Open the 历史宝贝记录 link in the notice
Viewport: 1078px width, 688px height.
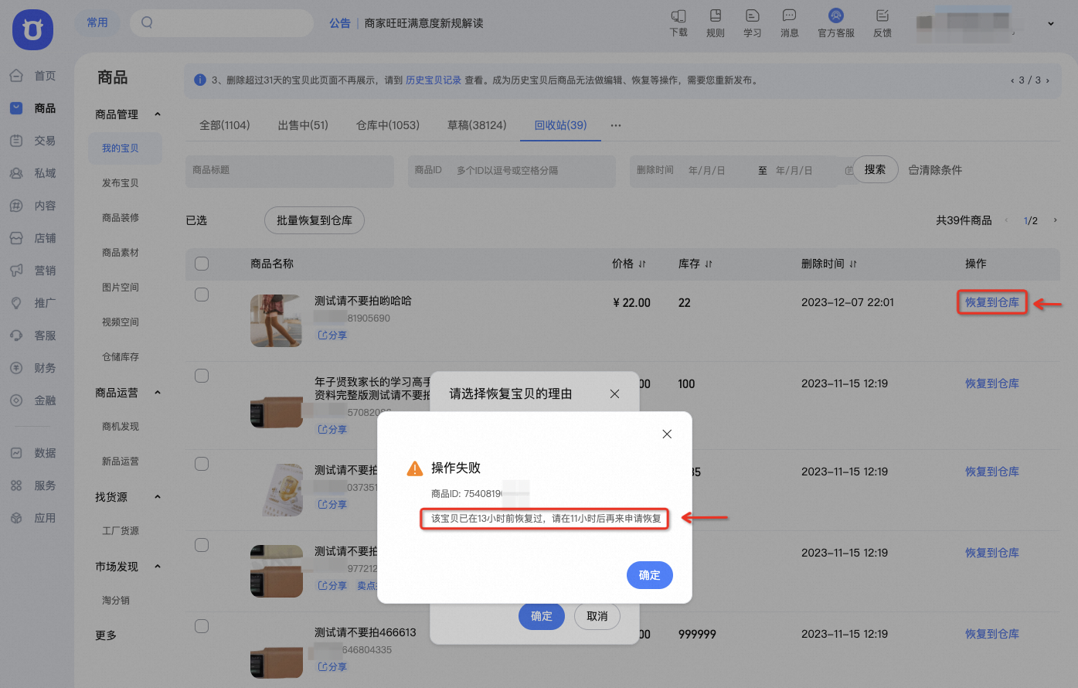point(433,80)
